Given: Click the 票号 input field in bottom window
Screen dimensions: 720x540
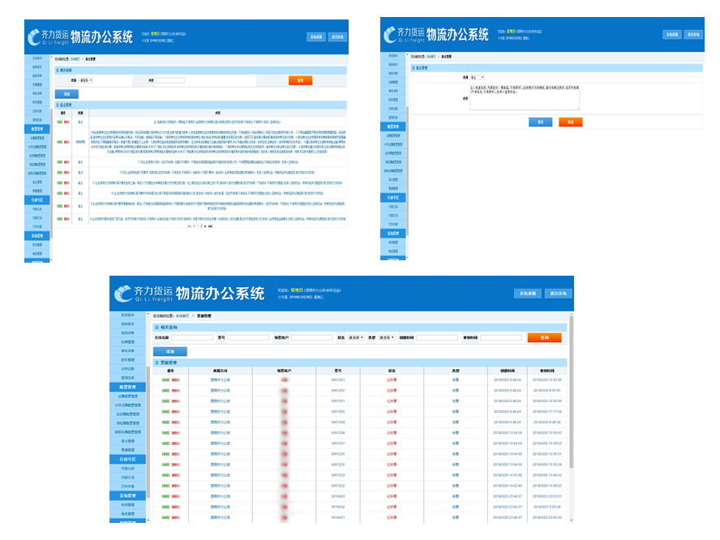Looking at the screenshot, I should point(248,337).
